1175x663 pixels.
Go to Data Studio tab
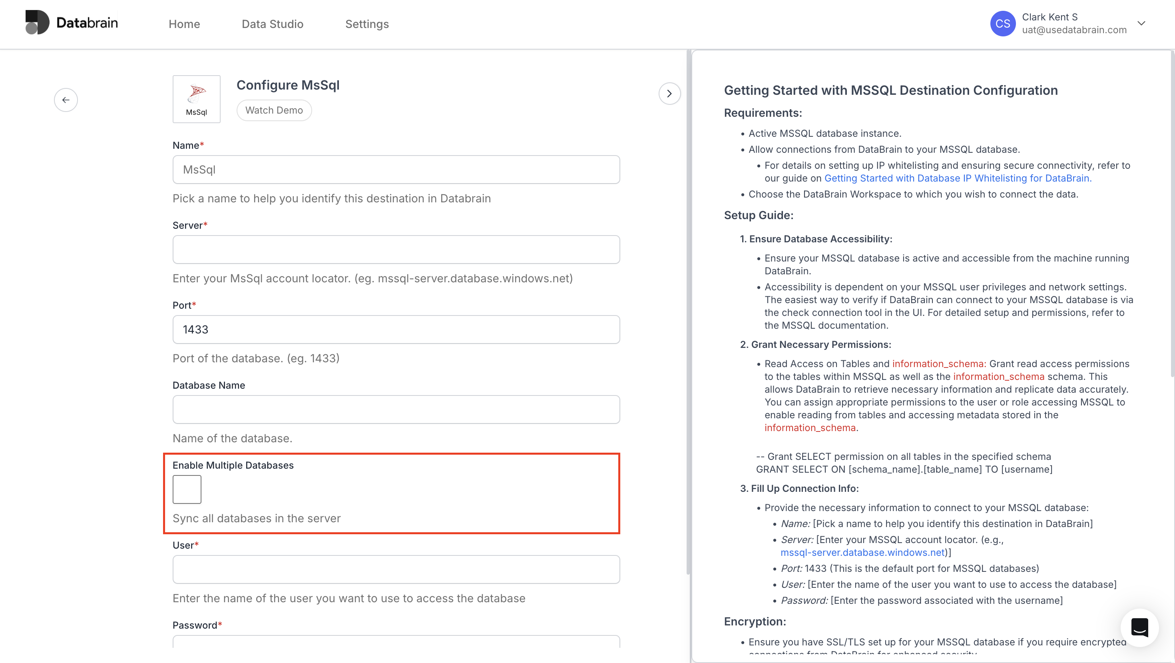(272, 24)
